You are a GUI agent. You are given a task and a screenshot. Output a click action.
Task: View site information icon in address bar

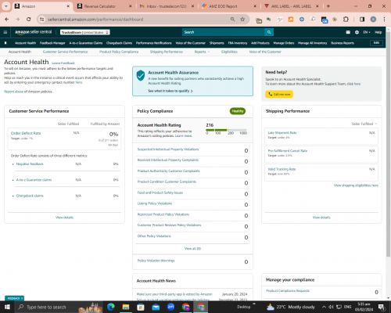[41, 20]
